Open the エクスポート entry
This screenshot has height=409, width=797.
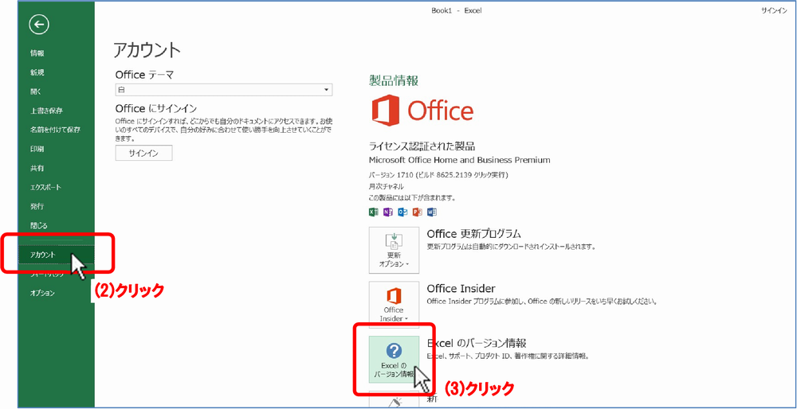coord(45,187)
